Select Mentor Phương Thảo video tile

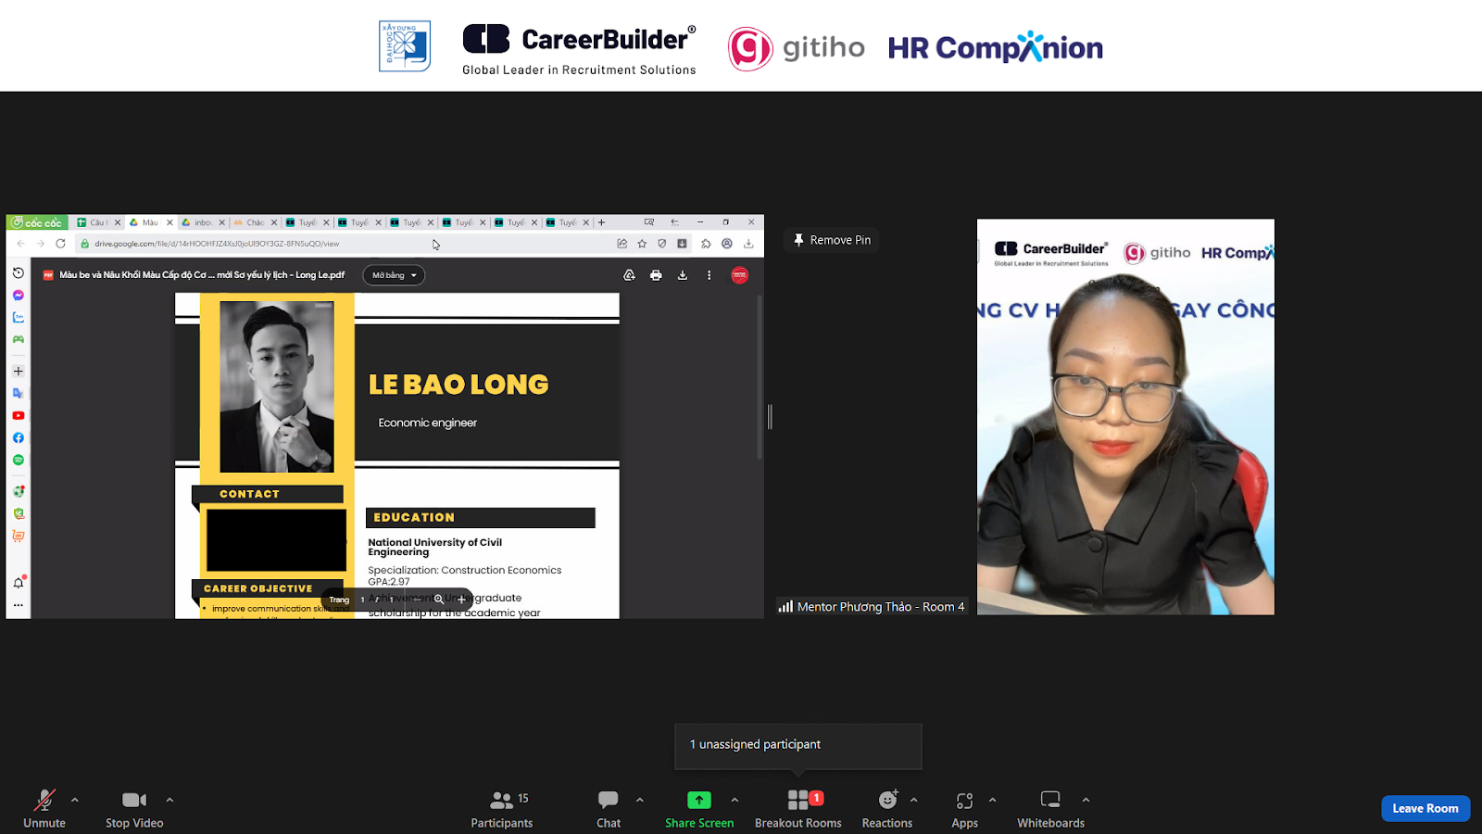(x=1125, y=417)
